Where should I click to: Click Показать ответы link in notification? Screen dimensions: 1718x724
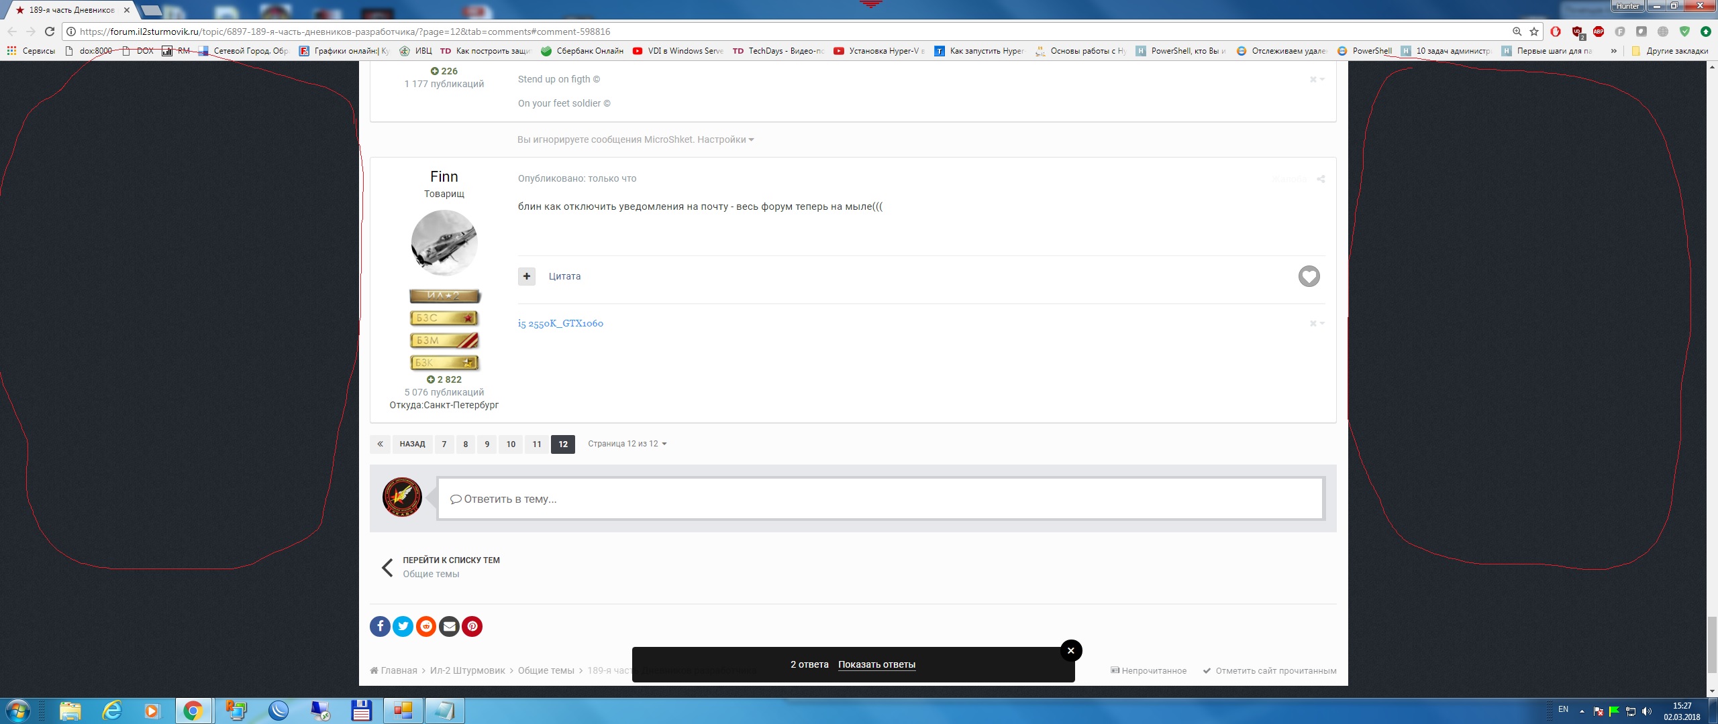tap(876, 664)
